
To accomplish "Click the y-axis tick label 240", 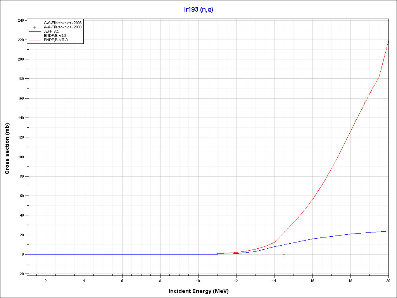I will pyautogui.click(x=21, y=20).
